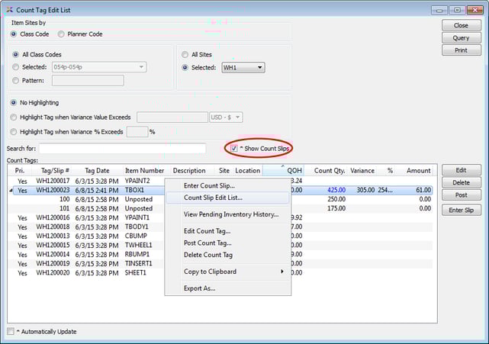Select the Planner Code radio button
Image resolution: width=489 pixels, height=344 pixels.
pyautogui.click(x=62, y=34)
